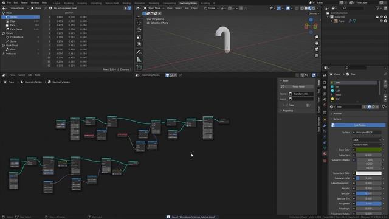Switch viewport to rendered shading
Viewport: 389px width, 219px height.
coord(314,8)
